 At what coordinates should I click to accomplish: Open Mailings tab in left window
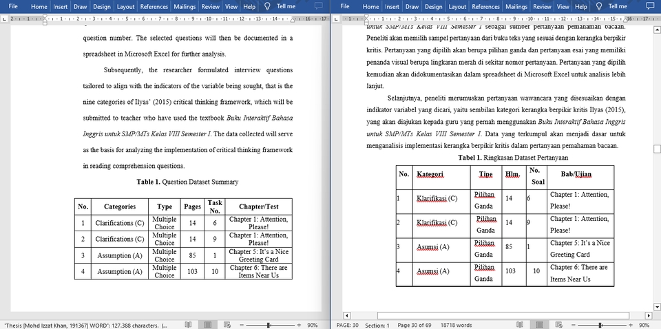(x=185, y=6)
